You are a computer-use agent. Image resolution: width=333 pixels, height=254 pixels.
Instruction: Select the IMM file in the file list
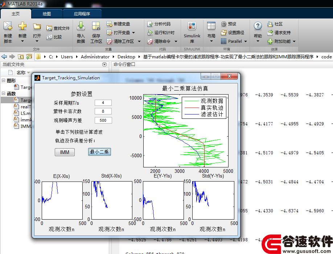(22, 126)
